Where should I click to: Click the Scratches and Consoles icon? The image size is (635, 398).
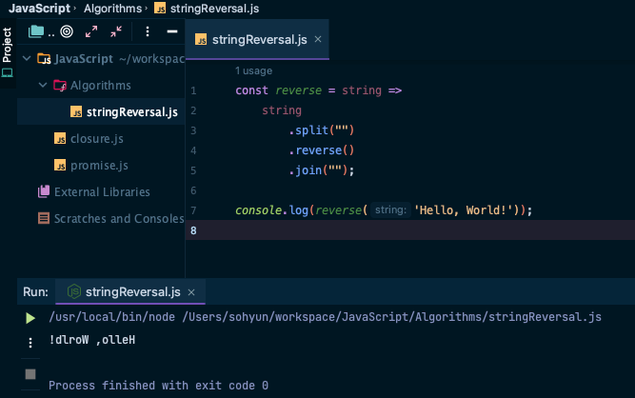[x=44, y=218]
